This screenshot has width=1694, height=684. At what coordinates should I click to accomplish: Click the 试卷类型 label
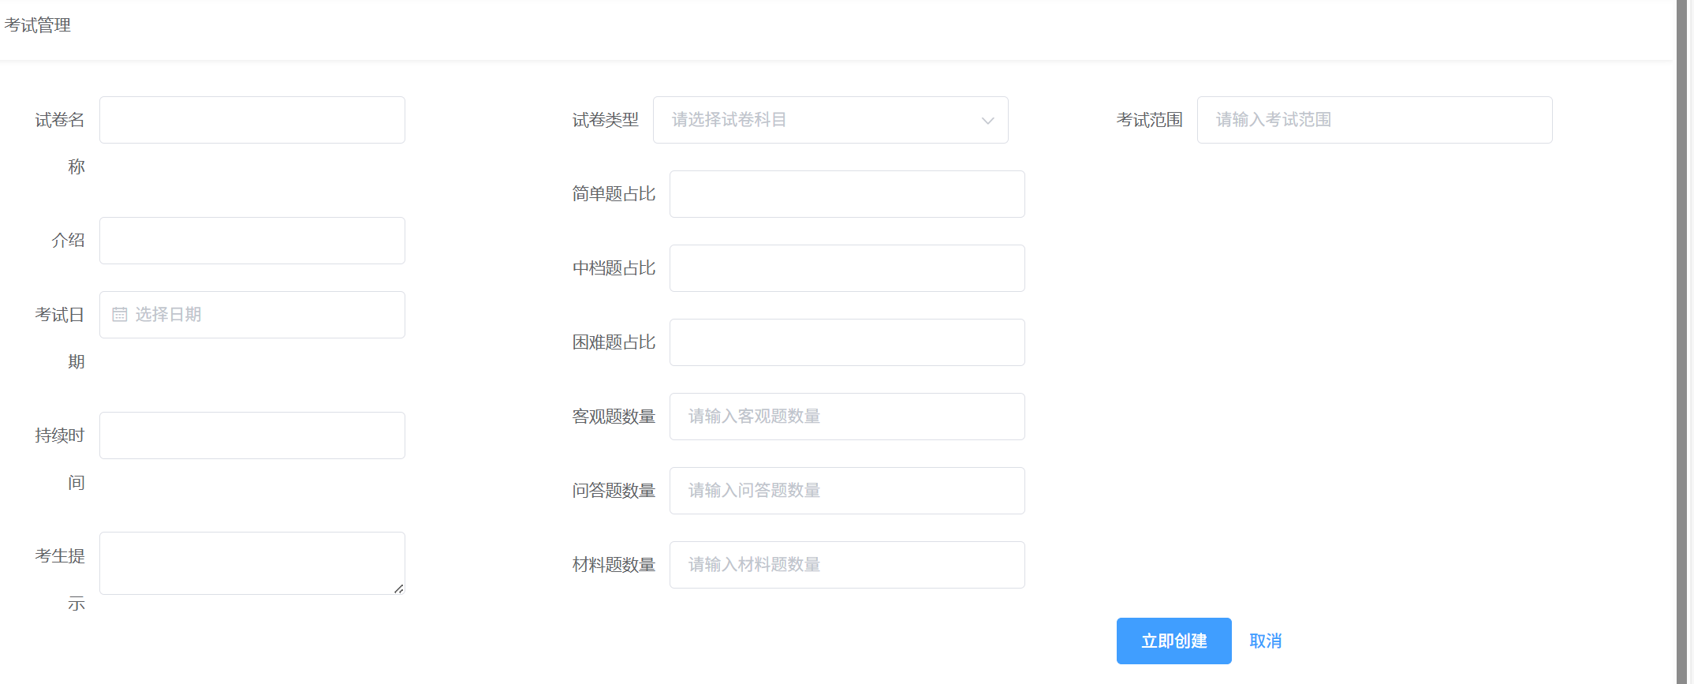[606, 120]
